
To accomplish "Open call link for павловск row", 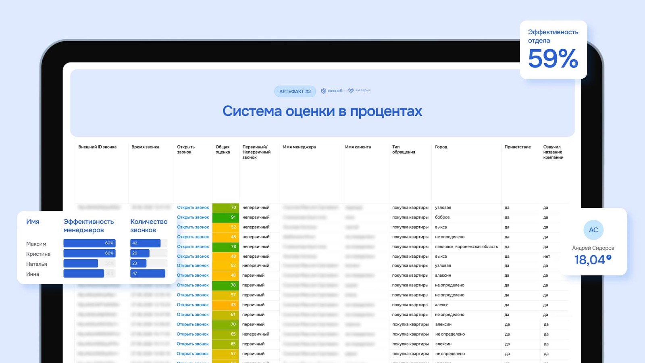I will 193,247.
